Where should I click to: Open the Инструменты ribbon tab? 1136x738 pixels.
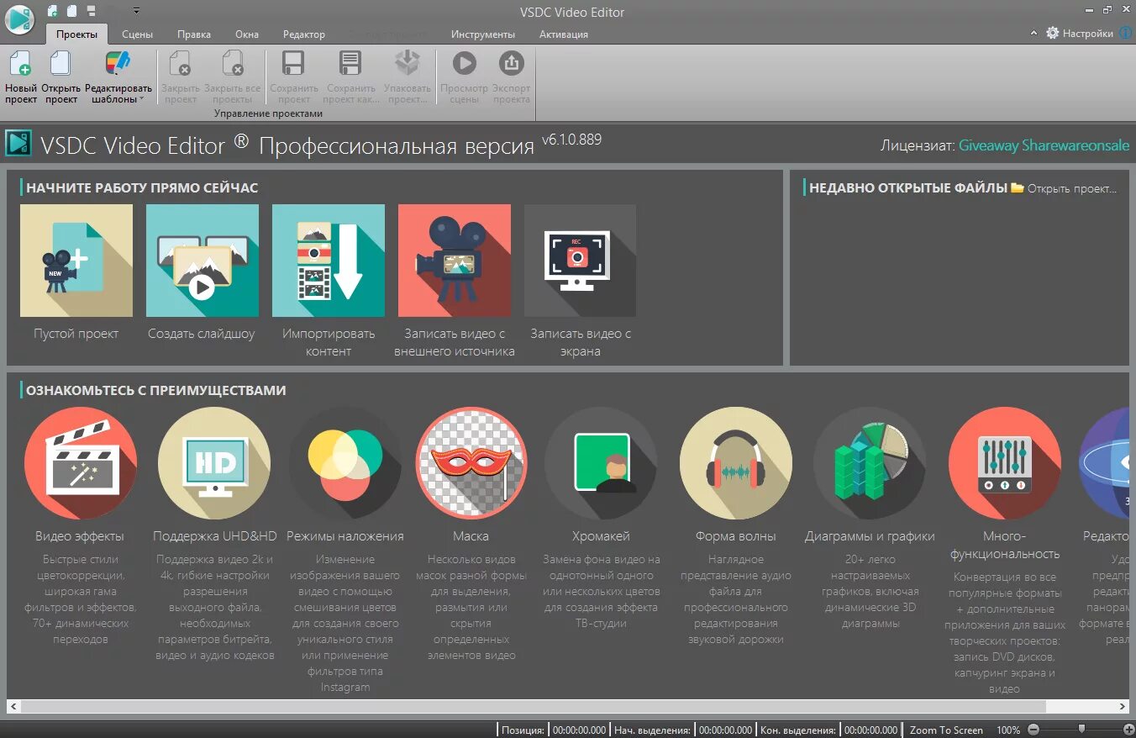click(483, 34)
